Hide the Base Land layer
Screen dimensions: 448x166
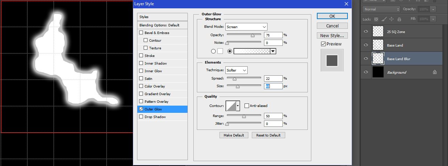pos(366,45)
